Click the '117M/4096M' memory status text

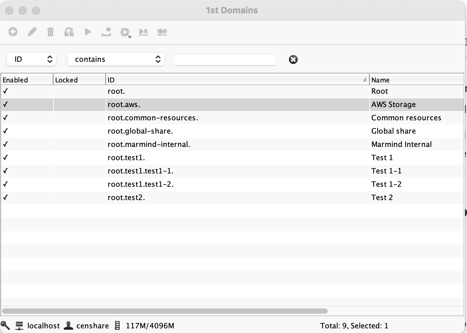pyautogui.click(x=150, y=326)
